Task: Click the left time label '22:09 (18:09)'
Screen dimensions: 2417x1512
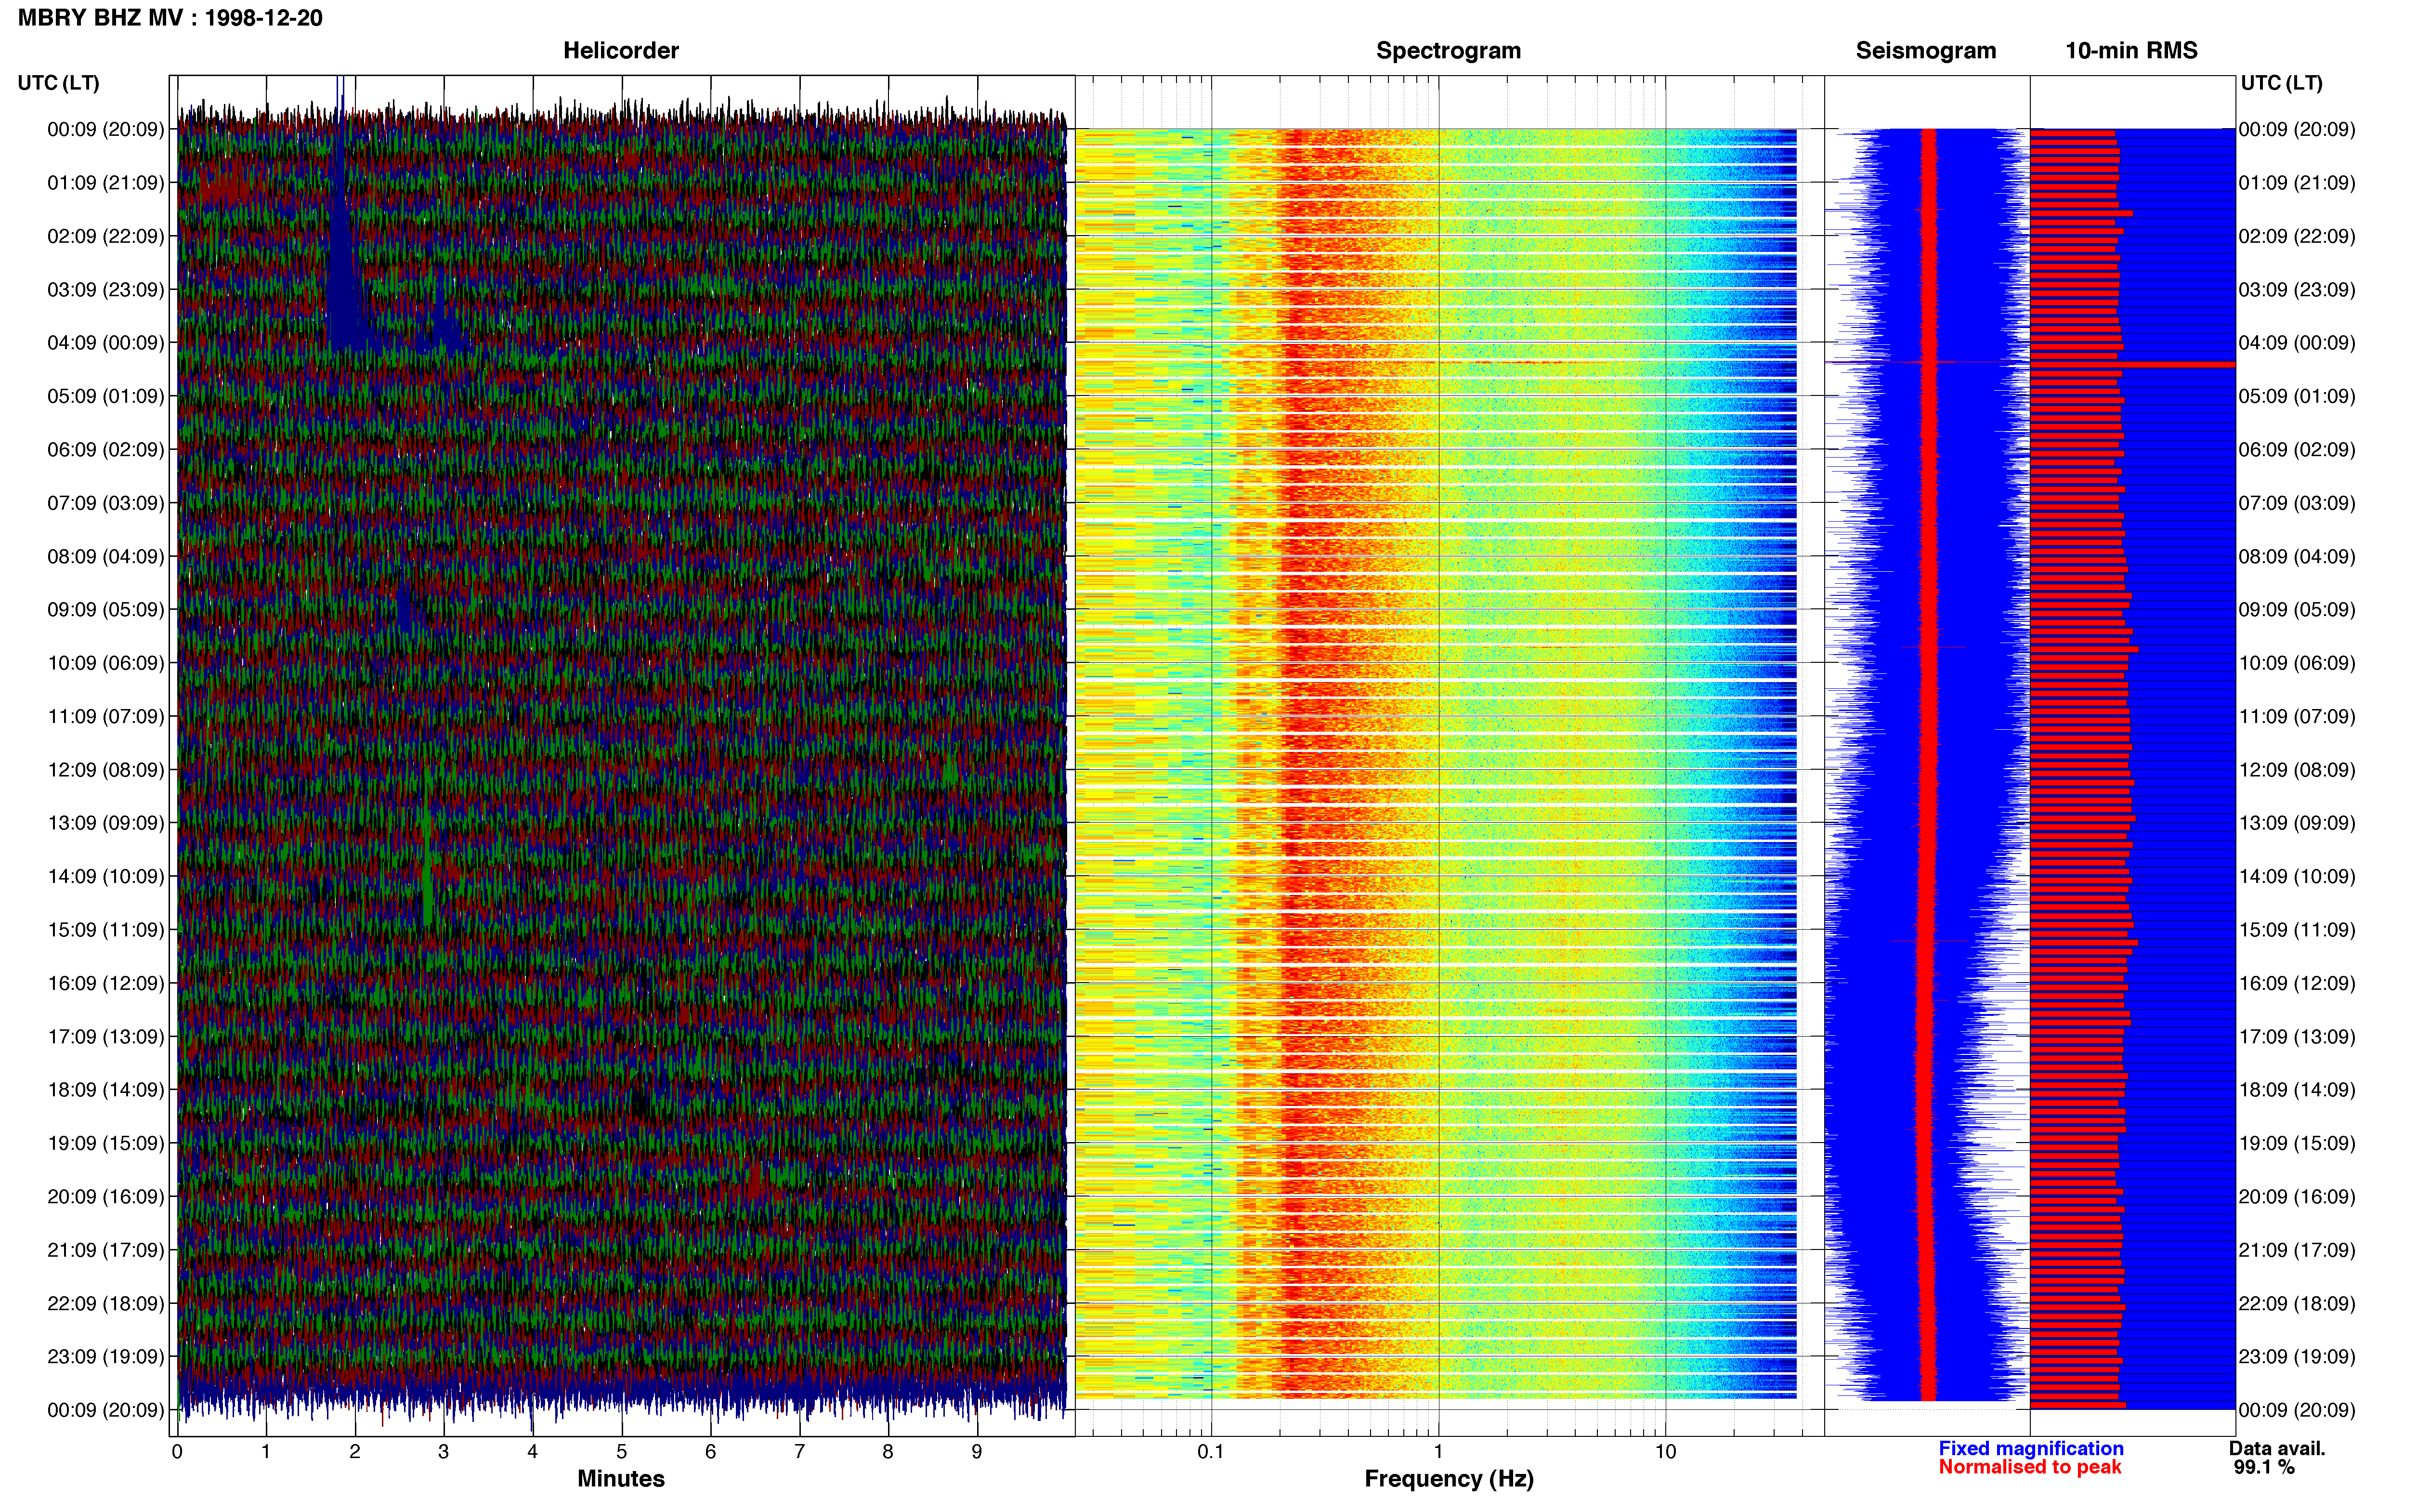Action: (x=106, y=1303)
